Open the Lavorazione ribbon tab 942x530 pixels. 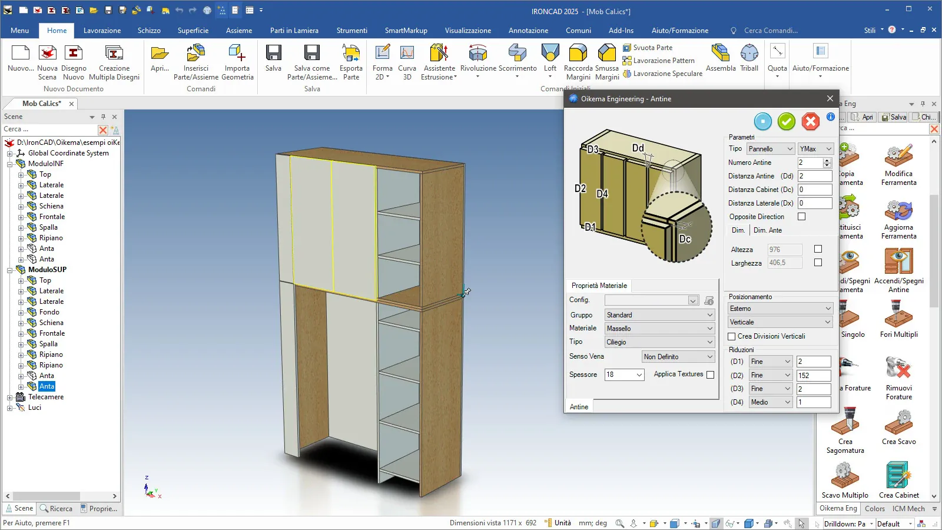[102, 31]
